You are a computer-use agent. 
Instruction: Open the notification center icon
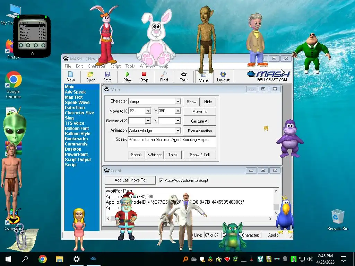(x=344, y=259)
